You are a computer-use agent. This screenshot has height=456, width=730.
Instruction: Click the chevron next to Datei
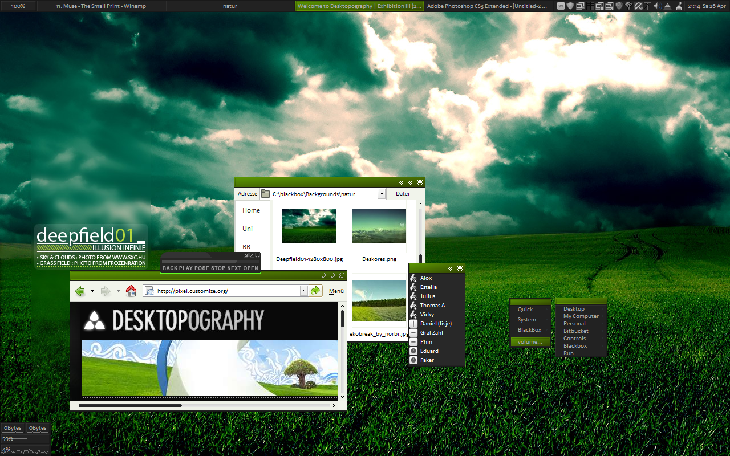click(x=420, y=194)
